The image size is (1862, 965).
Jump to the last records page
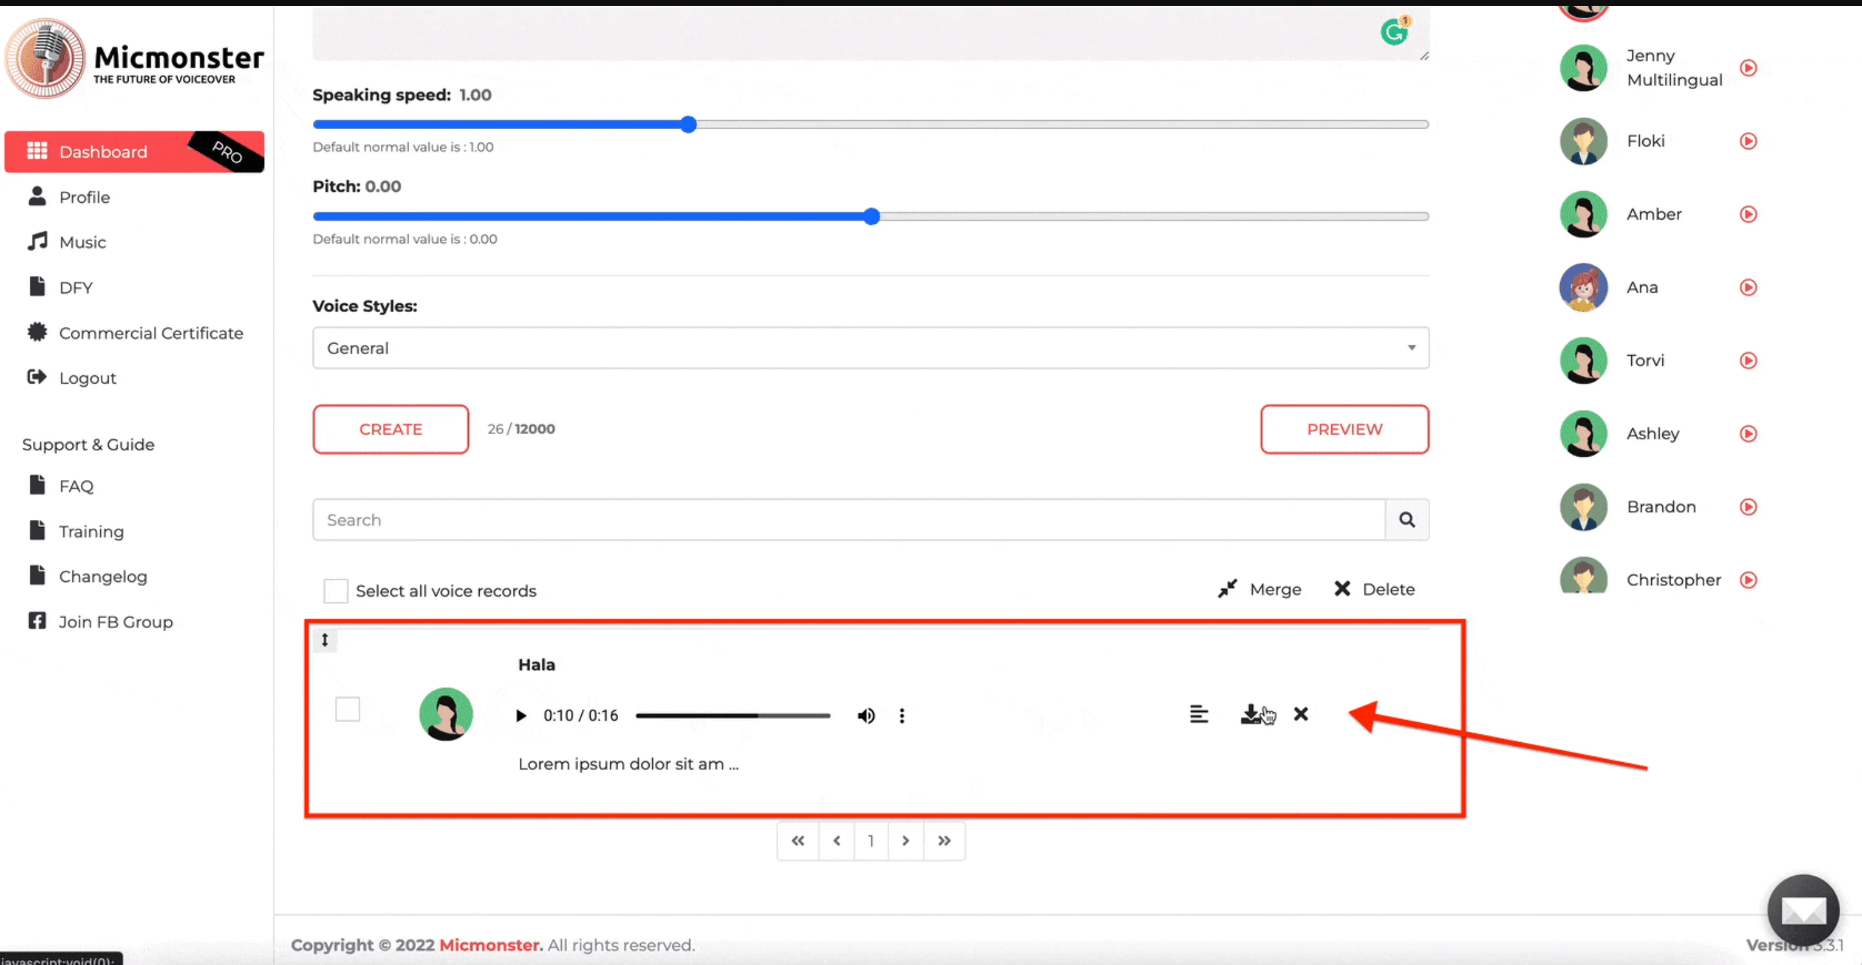coord(944,841)
